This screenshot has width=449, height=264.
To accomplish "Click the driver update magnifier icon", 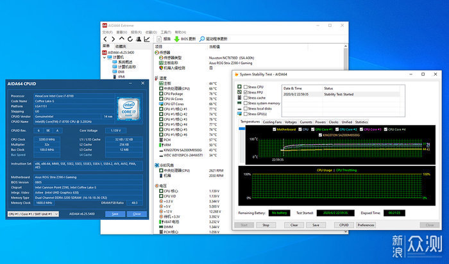I will point(202,39).
